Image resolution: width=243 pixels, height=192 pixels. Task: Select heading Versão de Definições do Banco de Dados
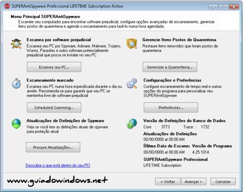tap(184, 121)
